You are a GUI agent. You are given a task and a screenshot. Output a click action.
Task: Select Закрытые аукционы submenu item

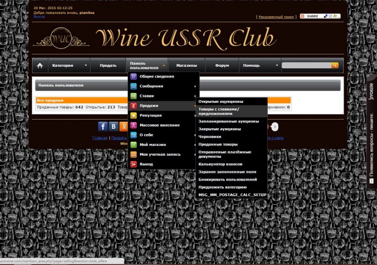coord(232,129)
